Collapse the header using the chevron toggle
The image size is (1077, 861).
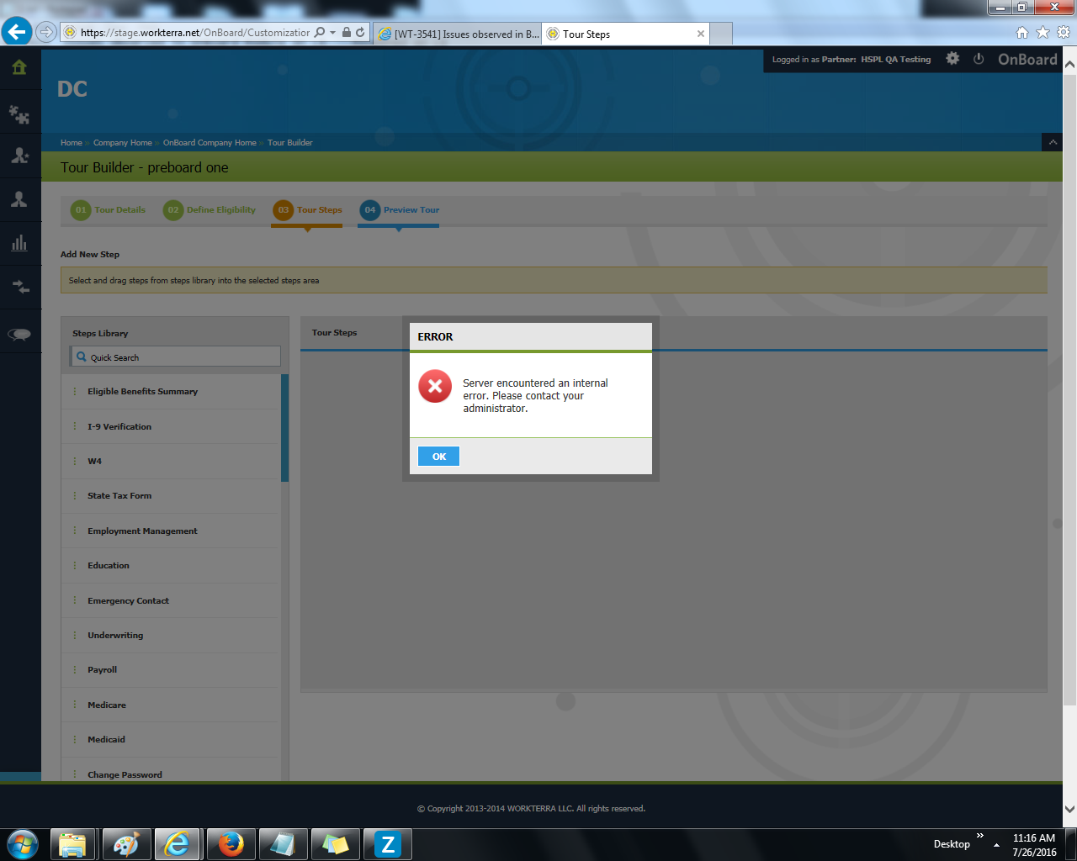click(x=1052, y=142)
